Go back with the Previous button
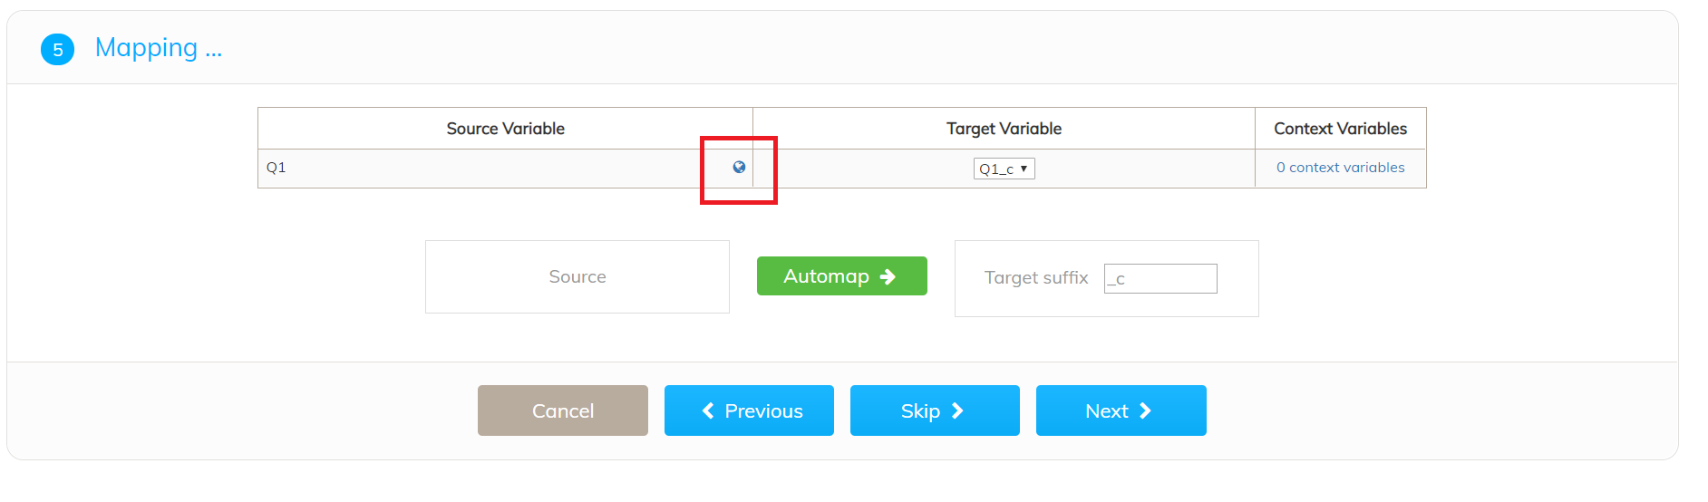Viewport: 1708px width, 502px height. (749, 410)
